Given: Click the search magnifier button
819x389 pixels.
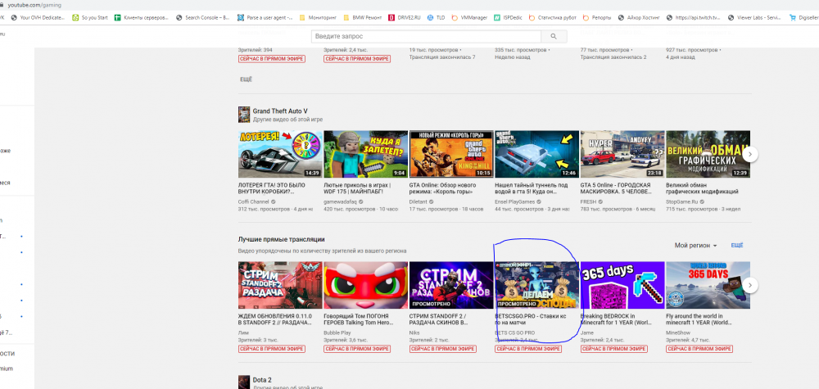Looking at the screenshot, I should pyautogui.click(x=554, y=37).
